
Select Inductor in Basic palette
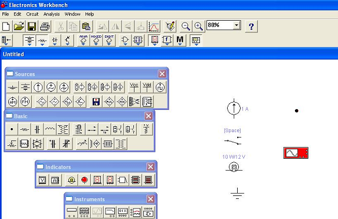50,129
